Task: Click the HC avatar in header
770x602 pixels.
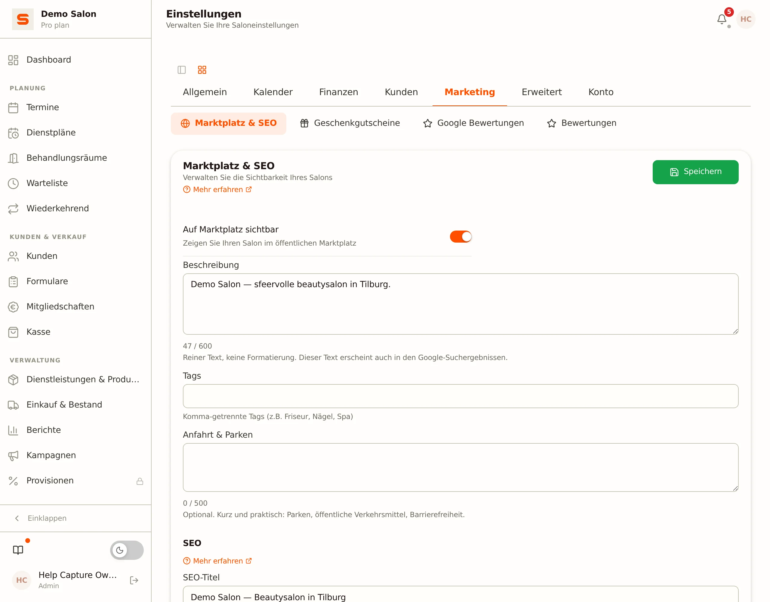Action: tap(746, 19)
